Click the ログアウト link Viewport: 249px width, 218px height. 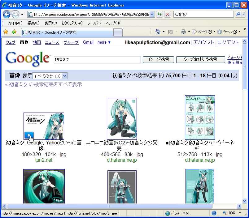click(228, 42)
